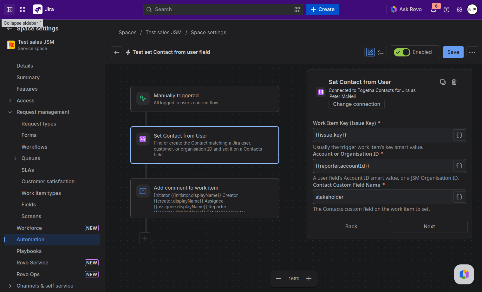Click Change connection button
The image size is (482, 292).
pyautogui.click(x=356, y=104)
